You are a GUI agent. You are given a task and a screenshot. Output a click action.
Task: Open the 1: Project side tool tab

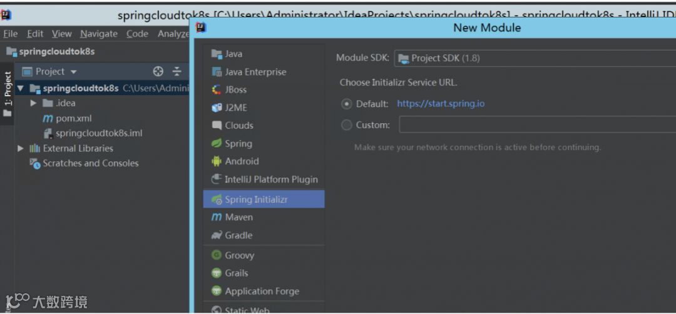8,94
